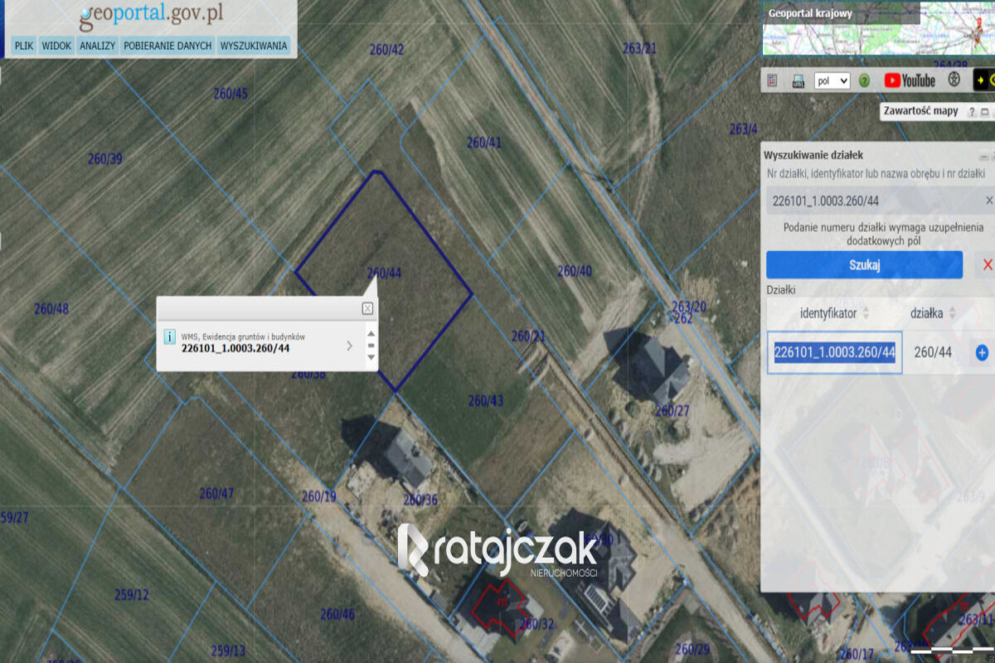
Task: Click parcel label 259/12 on map
Action: tap(132, 595)
